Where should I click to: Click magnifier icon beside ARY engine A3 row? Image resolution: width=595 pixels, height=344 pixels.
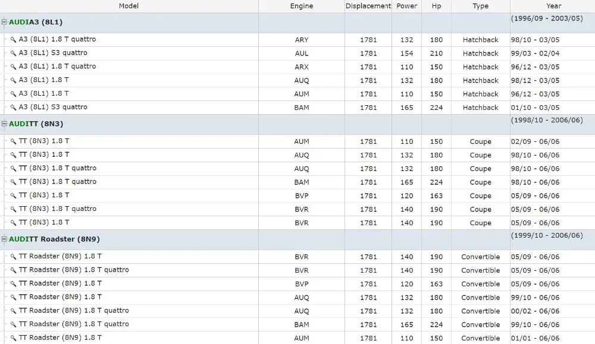tap(13, 40)
